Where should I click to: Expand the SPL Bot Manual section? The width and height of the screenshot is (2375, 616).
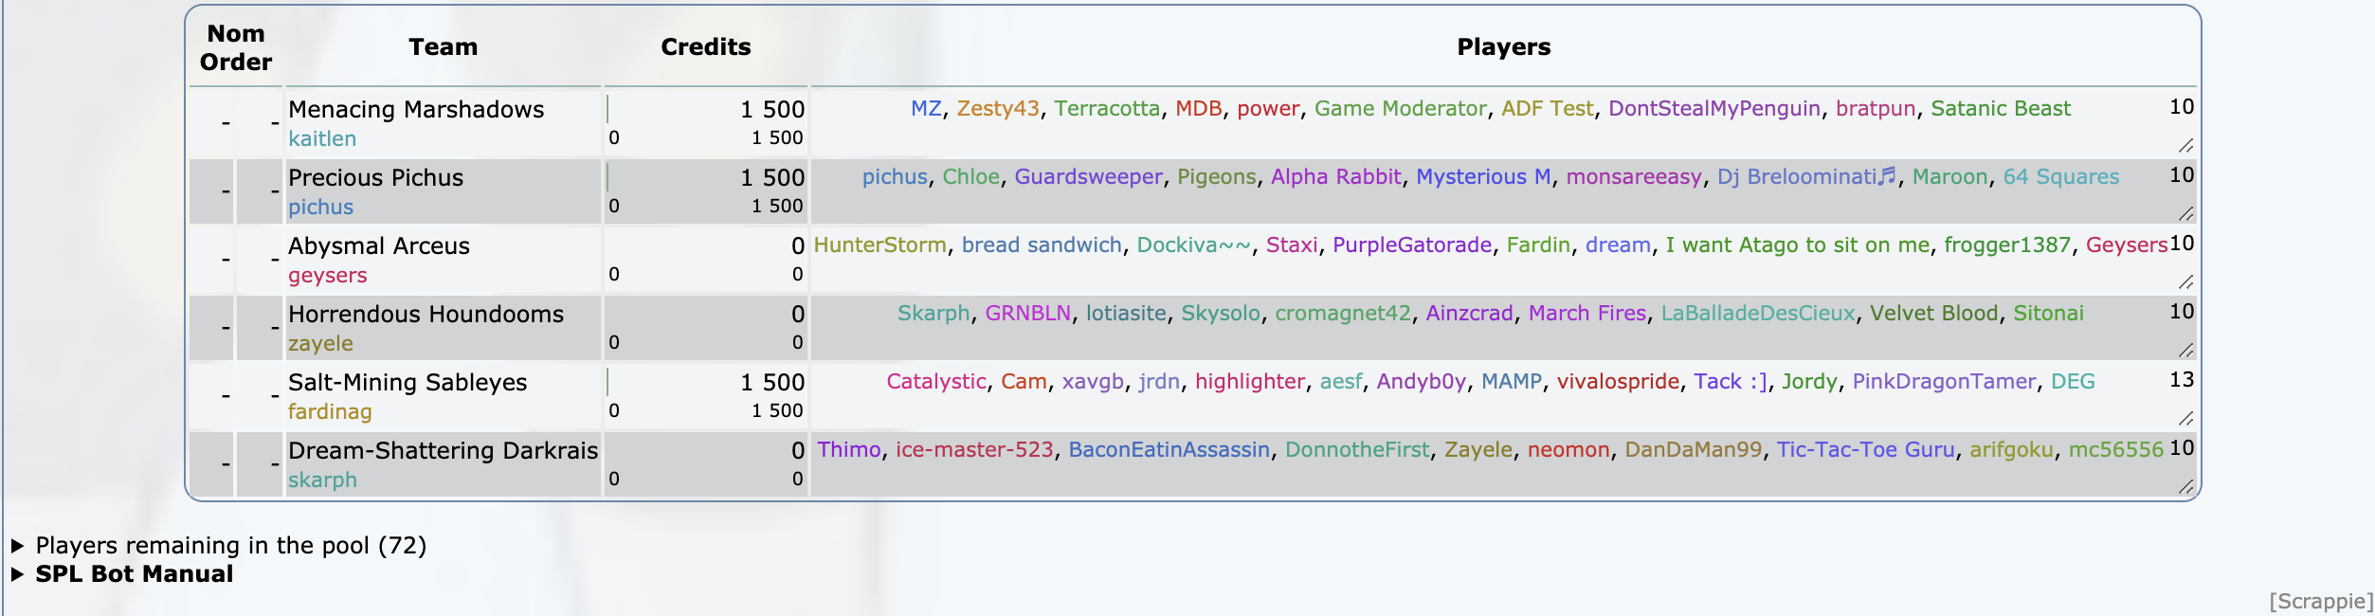point(134,574)
